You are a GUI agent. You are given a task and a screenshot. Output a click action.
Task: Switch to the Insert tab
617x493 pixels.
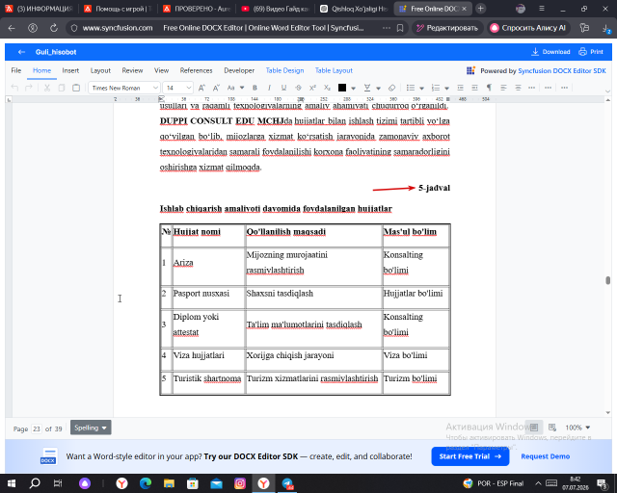pos(70,70)
